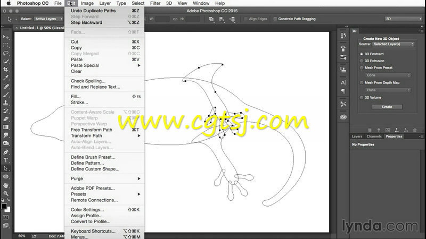Enable Constrain Path Dragging checkbox
The image size is (426, 239).
click(275, 19)
